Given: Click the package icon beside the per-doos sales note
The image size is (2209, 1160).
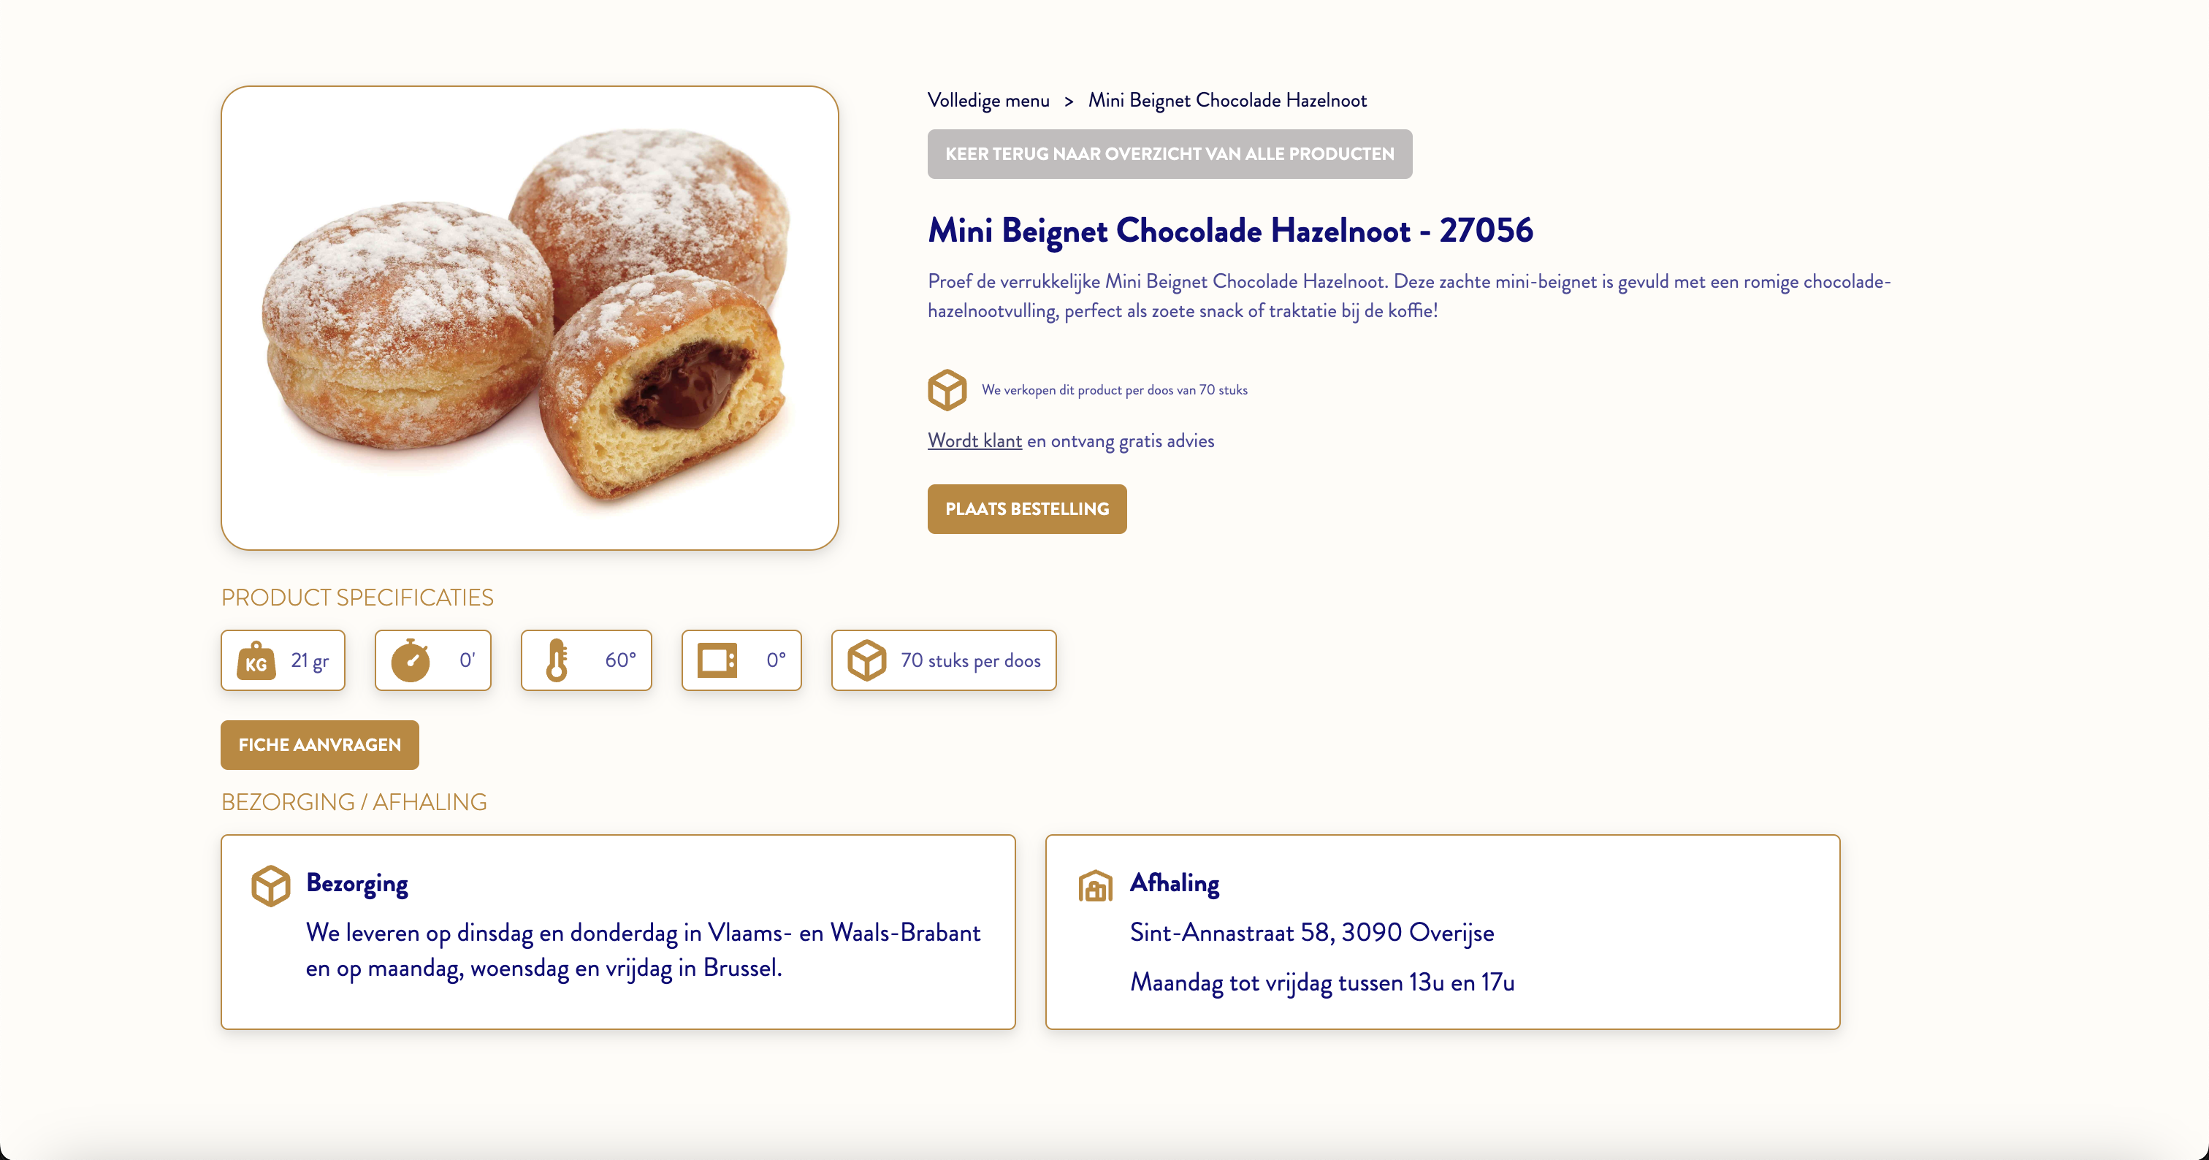Looking at the screenshot, I should coord(947,390).
